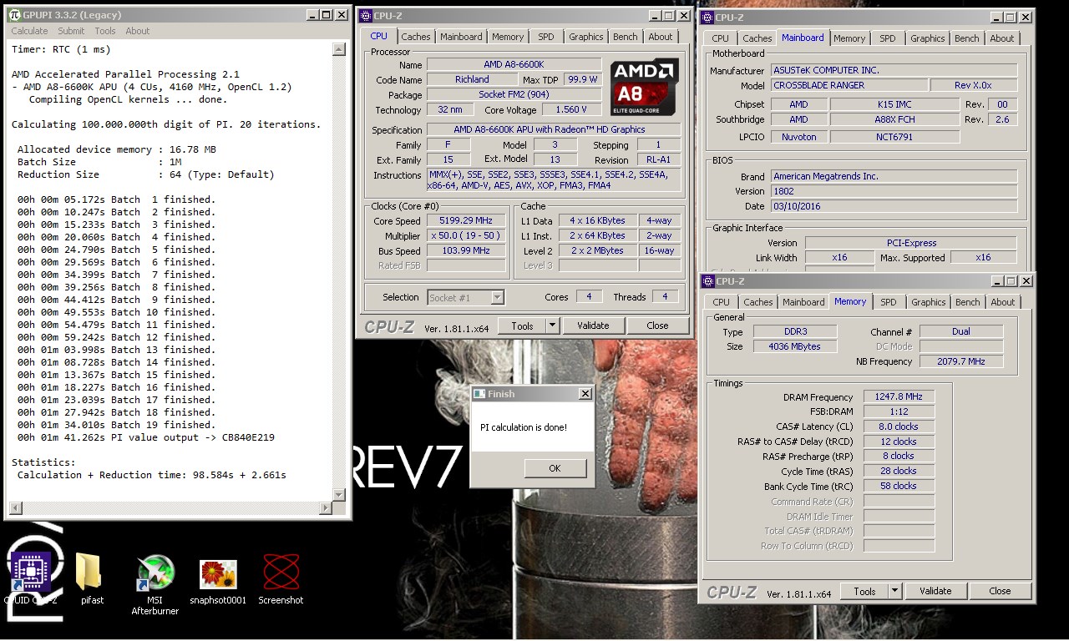The image size is (1069, 641).
Task: Click CPU-Z title bar icon in CPU window
Action: pos(366,15)
